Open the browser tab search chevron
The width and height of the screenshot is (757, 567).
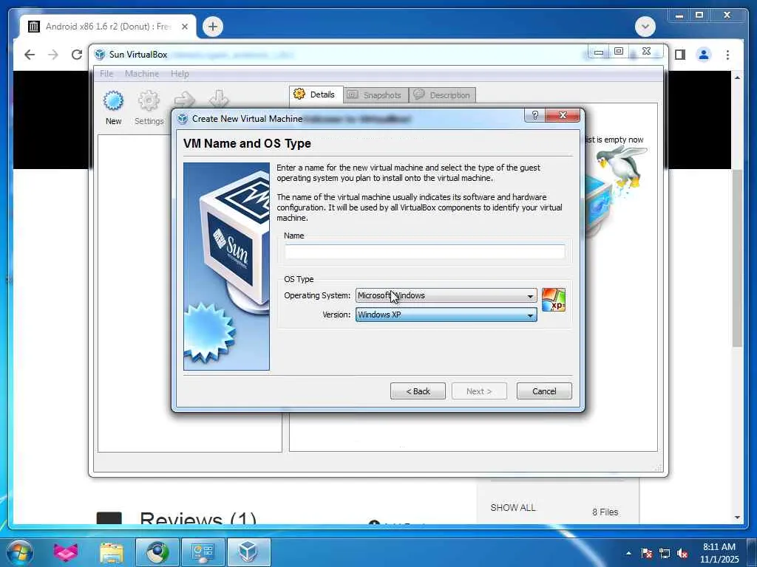tap(645, 27)
